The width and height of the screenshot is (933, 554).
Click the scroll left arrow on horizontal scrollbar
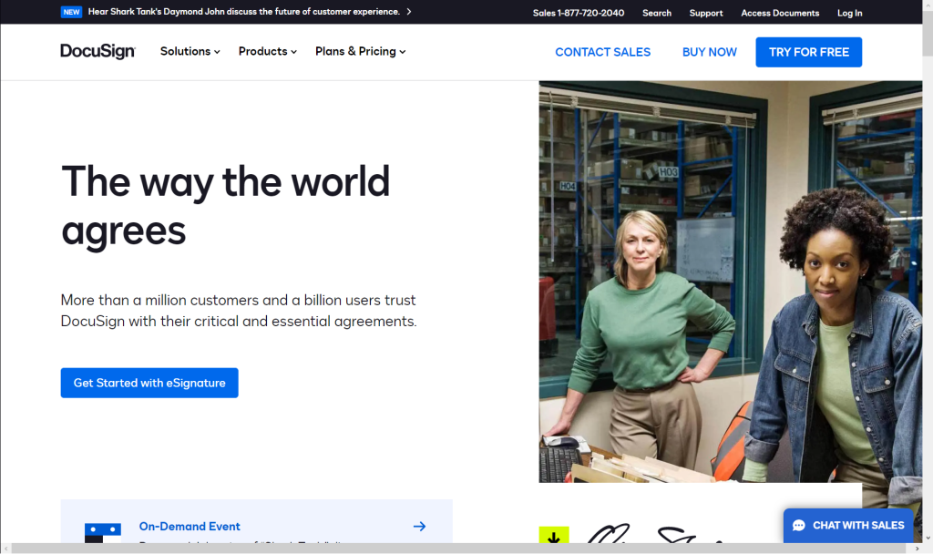pos(5,548)
